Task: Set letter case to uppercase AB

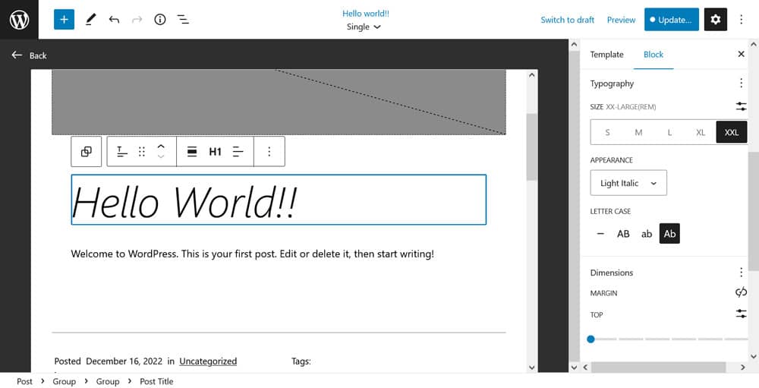Action: click(623, 234)
